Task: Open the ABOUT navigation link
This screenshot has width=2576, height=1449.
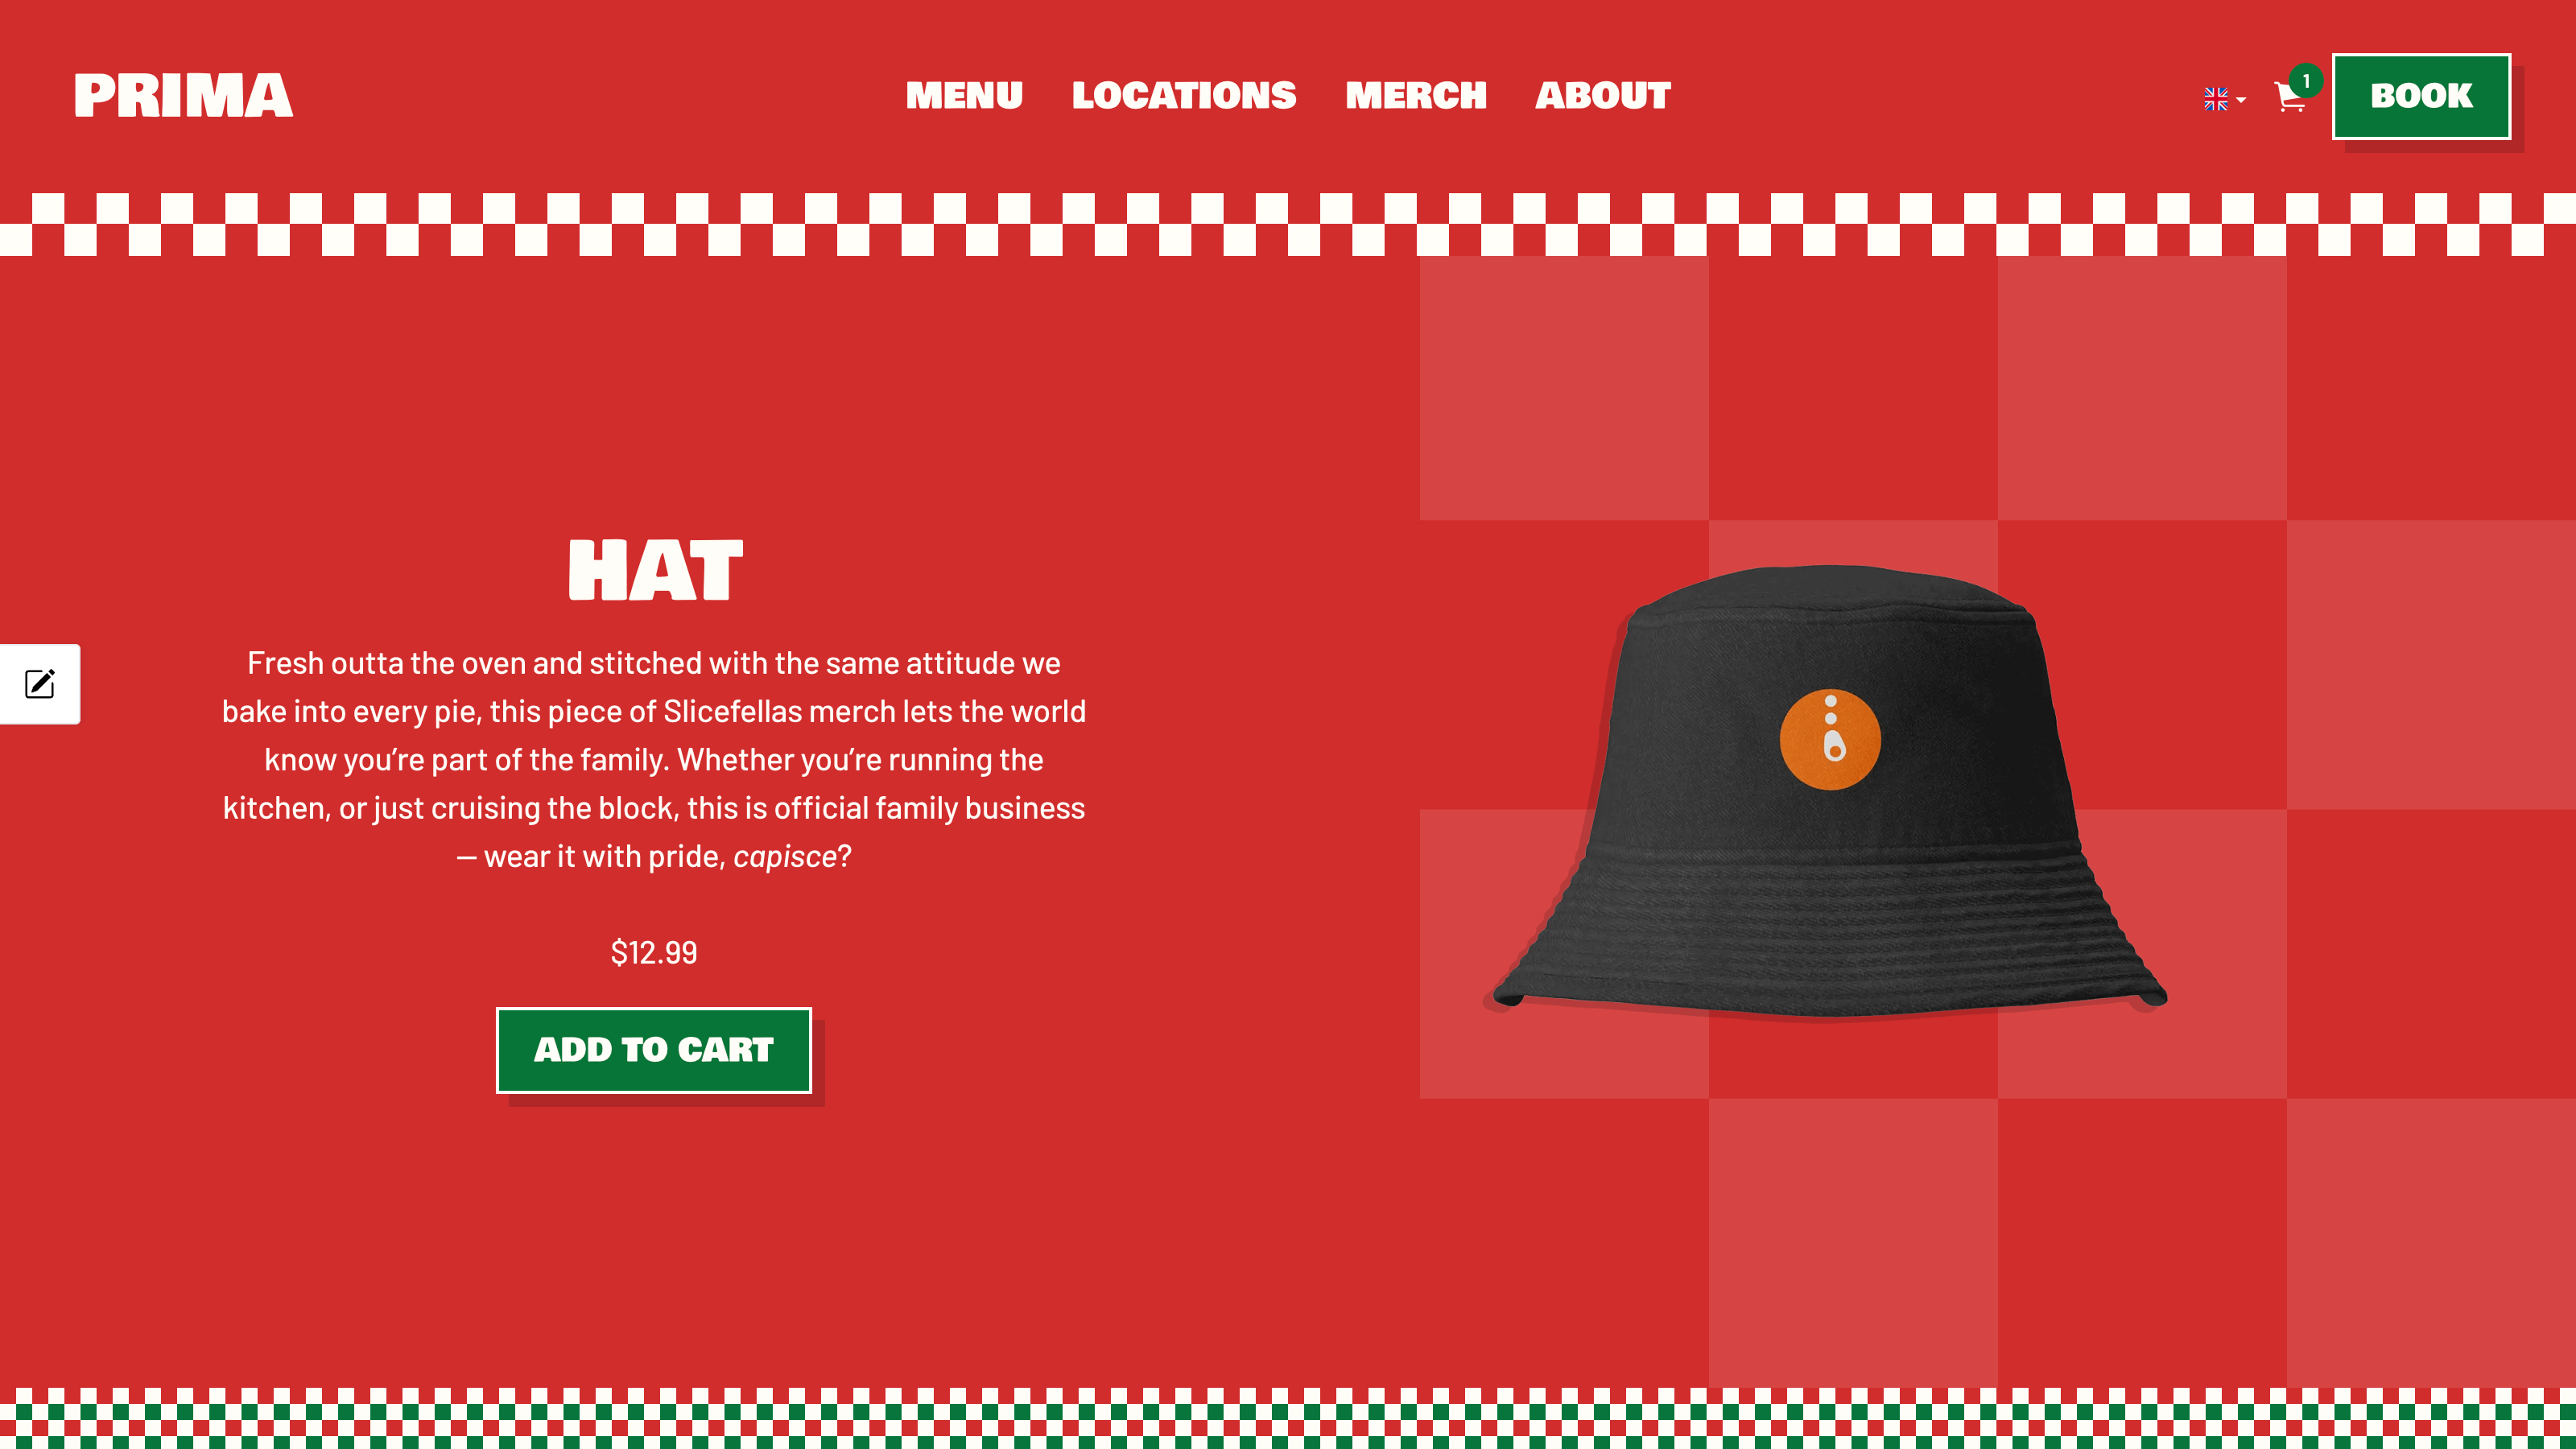Action: tap(1603, 96)
